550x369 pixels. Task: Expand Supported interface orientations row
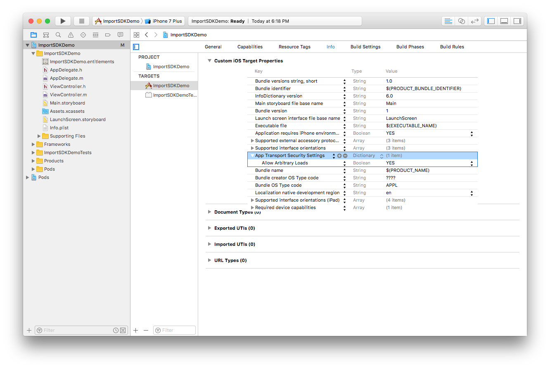(x=252, y=148)
